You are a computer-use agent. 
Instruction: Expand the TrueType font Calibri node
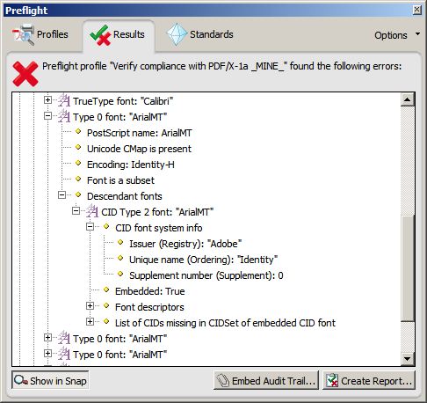(47, 100)
